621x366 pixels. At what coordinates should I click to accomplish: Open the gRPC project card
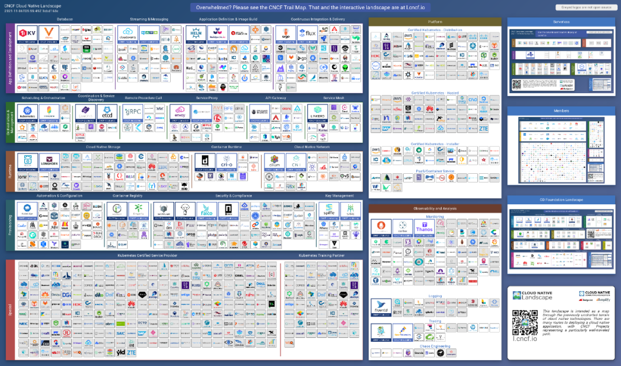pyautogui.click(x=132, y=113)
